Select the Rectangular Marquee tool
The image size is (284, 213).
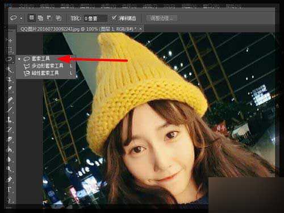(x=10, y=50)
